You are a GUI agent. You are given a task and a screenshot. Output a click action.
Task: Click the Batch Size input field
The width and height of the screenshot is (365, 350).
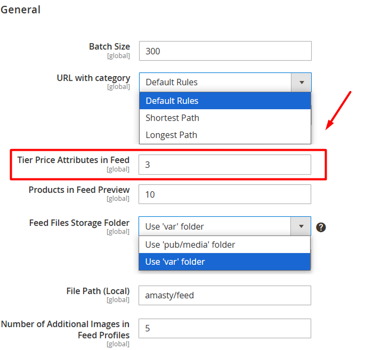pos(225,51)
